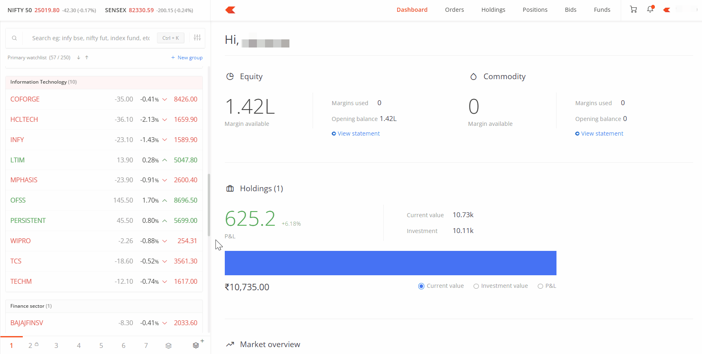702x354 pixels.
Task: Click the up arrow beside PERSISTENT change
Action: click(165, 220)
